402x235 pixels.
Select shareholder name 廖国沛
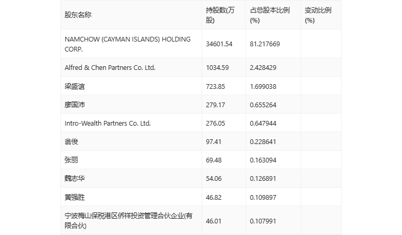[74, 105]
